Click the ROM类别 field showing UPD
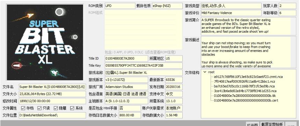 [x=120, y=6]
